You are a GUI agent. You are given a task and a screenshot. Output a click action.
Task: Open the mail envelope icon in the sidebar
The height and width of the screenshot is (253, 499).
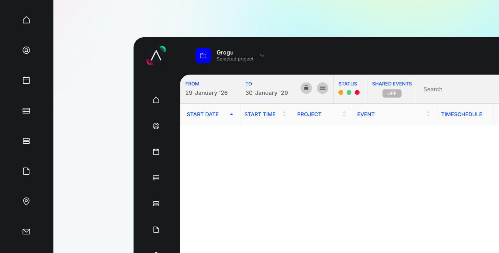tap(26, 231)
